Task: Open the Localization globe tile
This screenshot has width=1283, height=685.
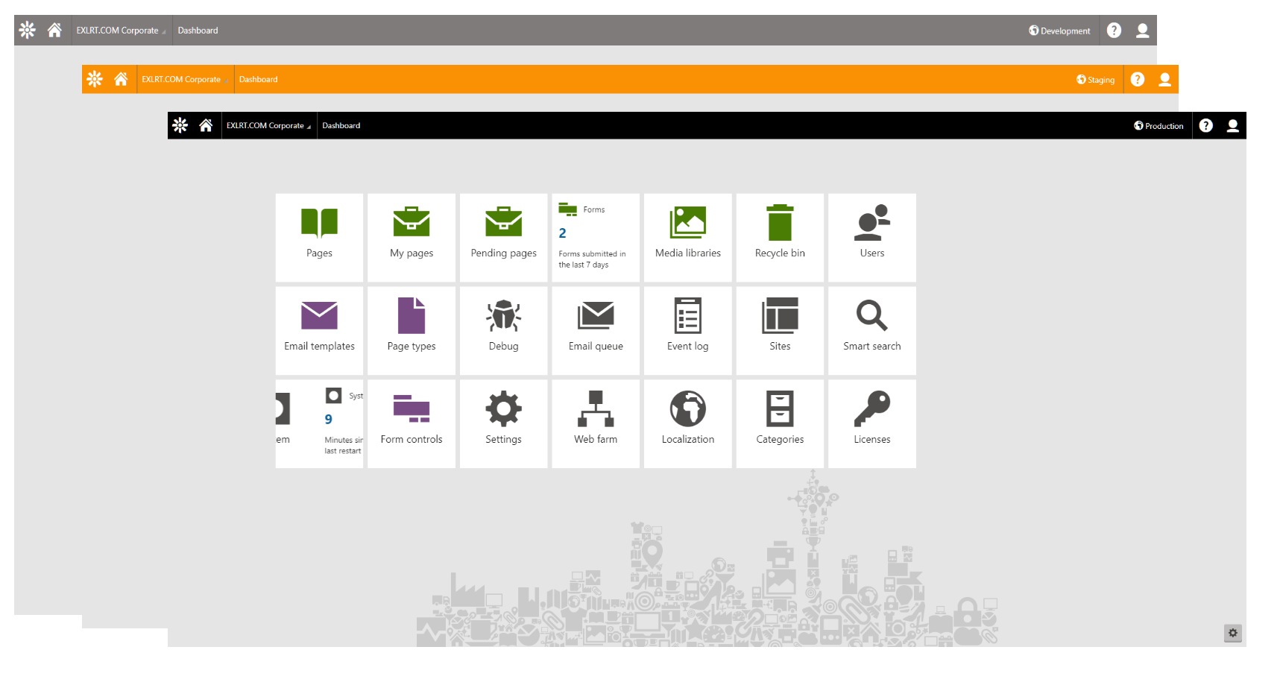Action: point(687,424)
